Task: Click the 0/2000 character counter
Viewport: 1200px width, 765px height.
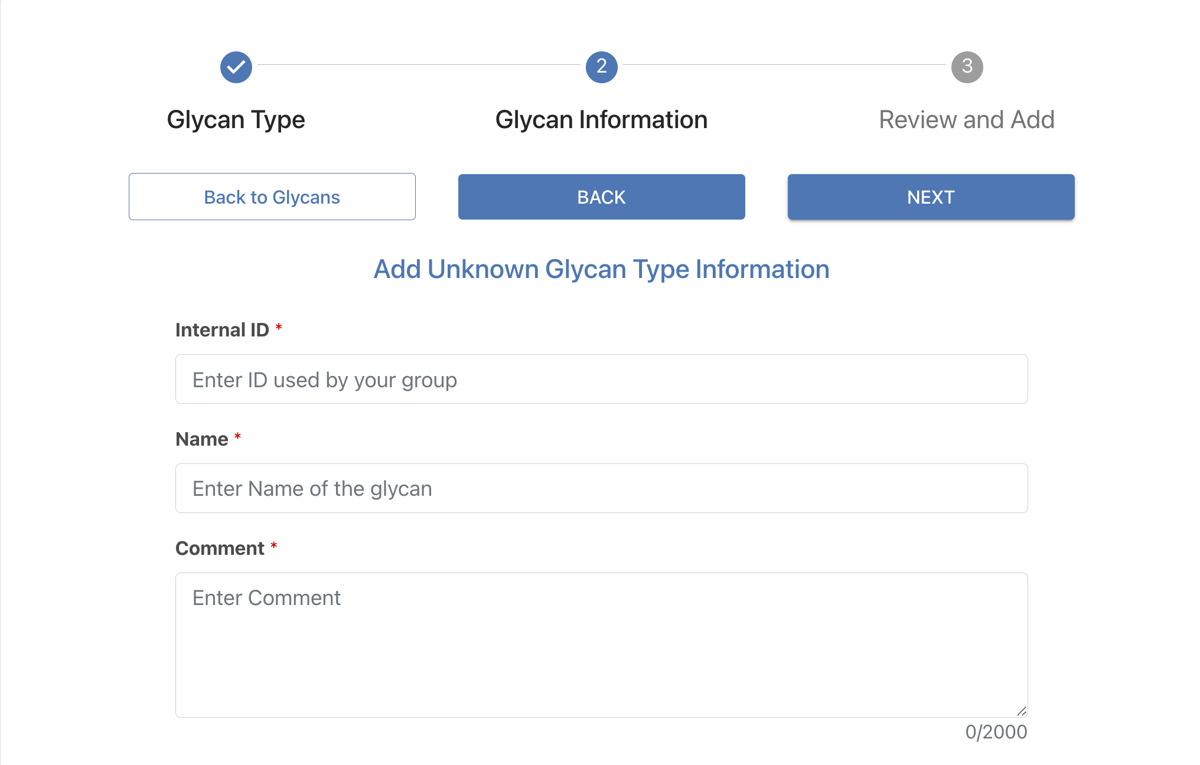Action: point(996,732)
